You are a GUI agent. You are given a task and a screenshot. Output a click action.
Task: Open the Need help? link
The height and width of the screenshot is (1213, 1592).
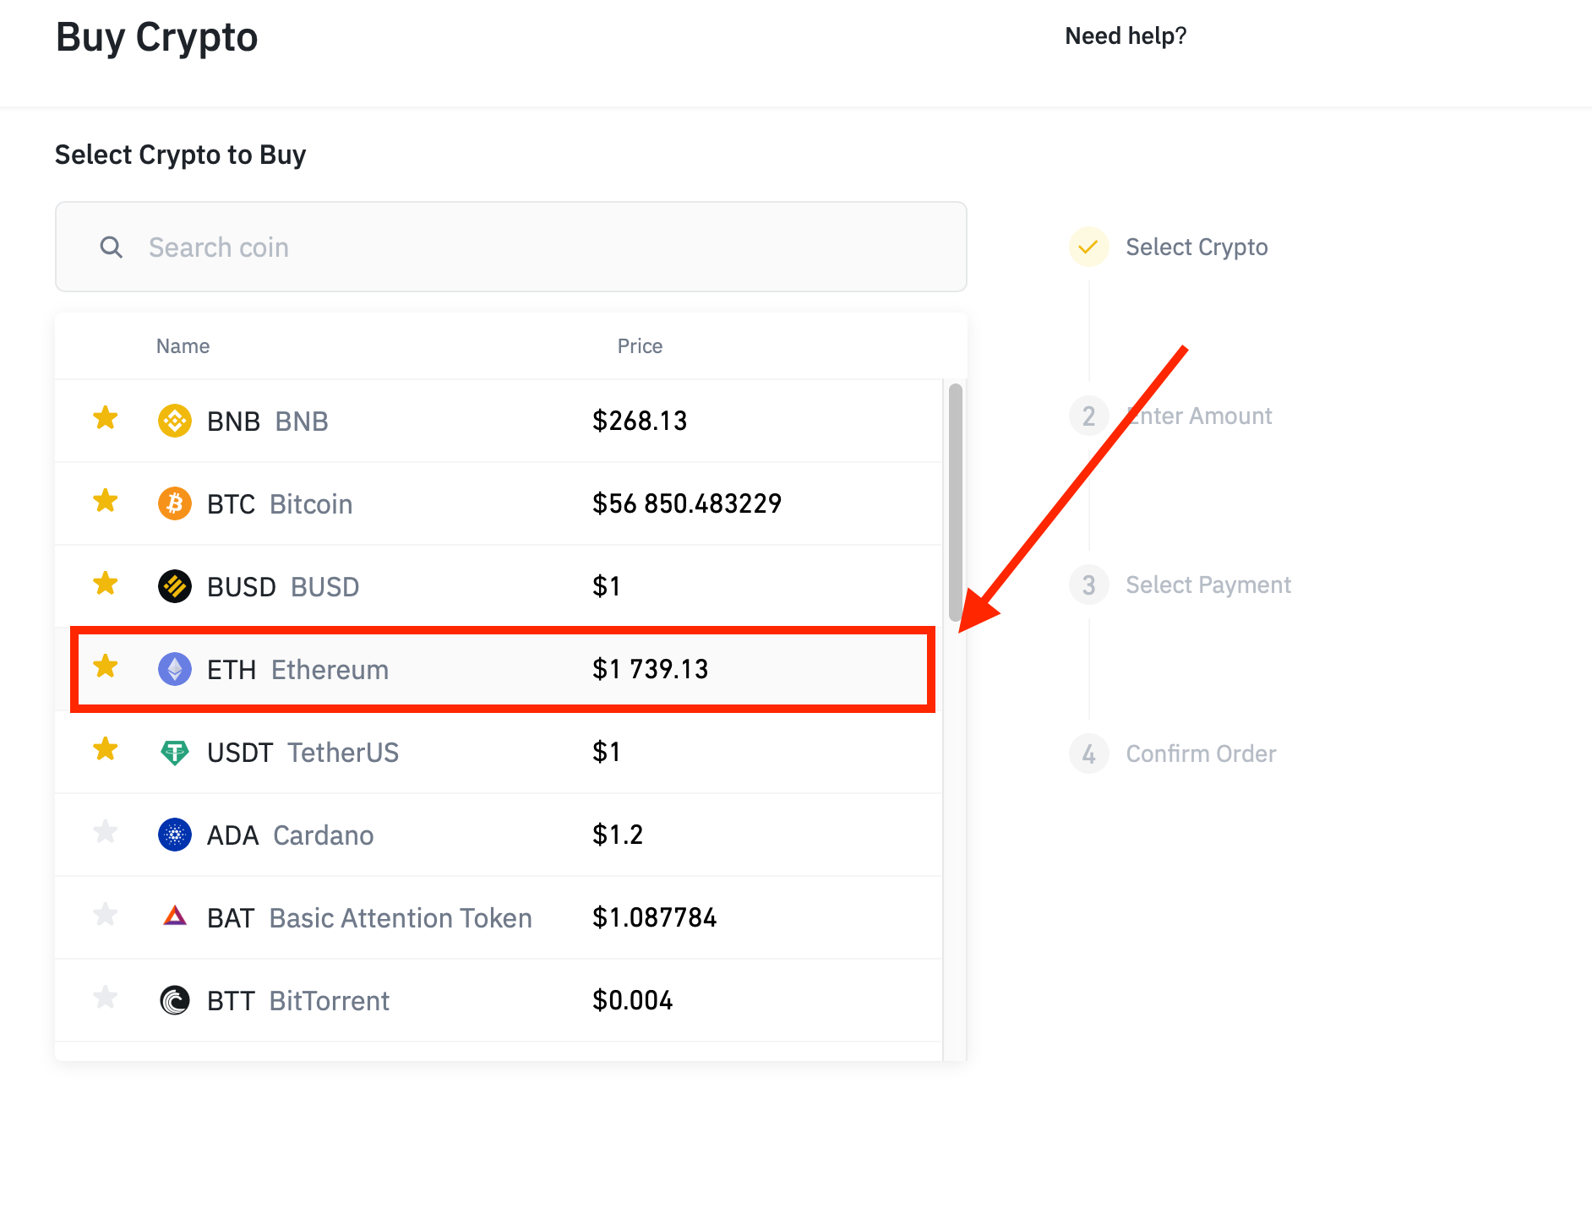(x=1126, y=36)
